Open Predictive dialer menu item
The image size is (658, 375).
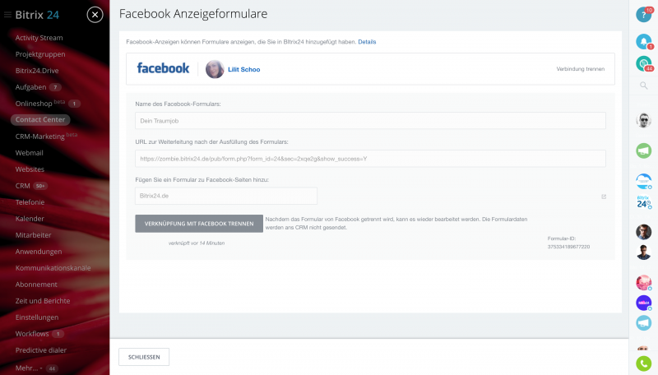pos(40,350)
